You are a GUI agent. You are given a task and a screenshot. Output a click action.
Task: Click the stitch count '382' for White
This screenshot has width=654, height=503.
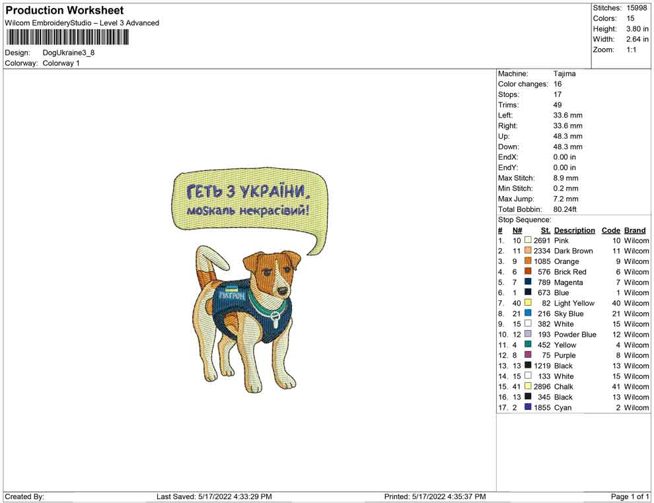point(544,324)
